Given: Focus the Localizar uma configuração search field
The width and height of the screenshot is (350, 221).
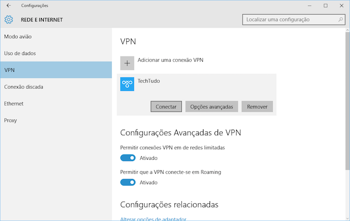Looking at the screenshot, I should pyautogui.click(x=294, y=20).
